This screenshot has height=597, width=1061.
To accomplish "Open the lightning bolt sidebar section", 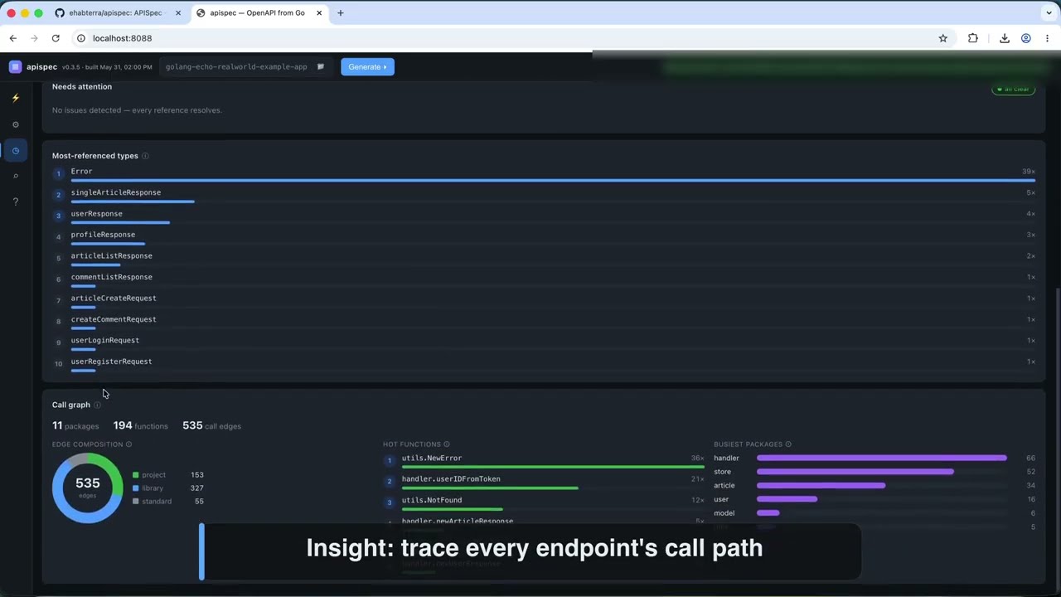I will coord(15,98).
